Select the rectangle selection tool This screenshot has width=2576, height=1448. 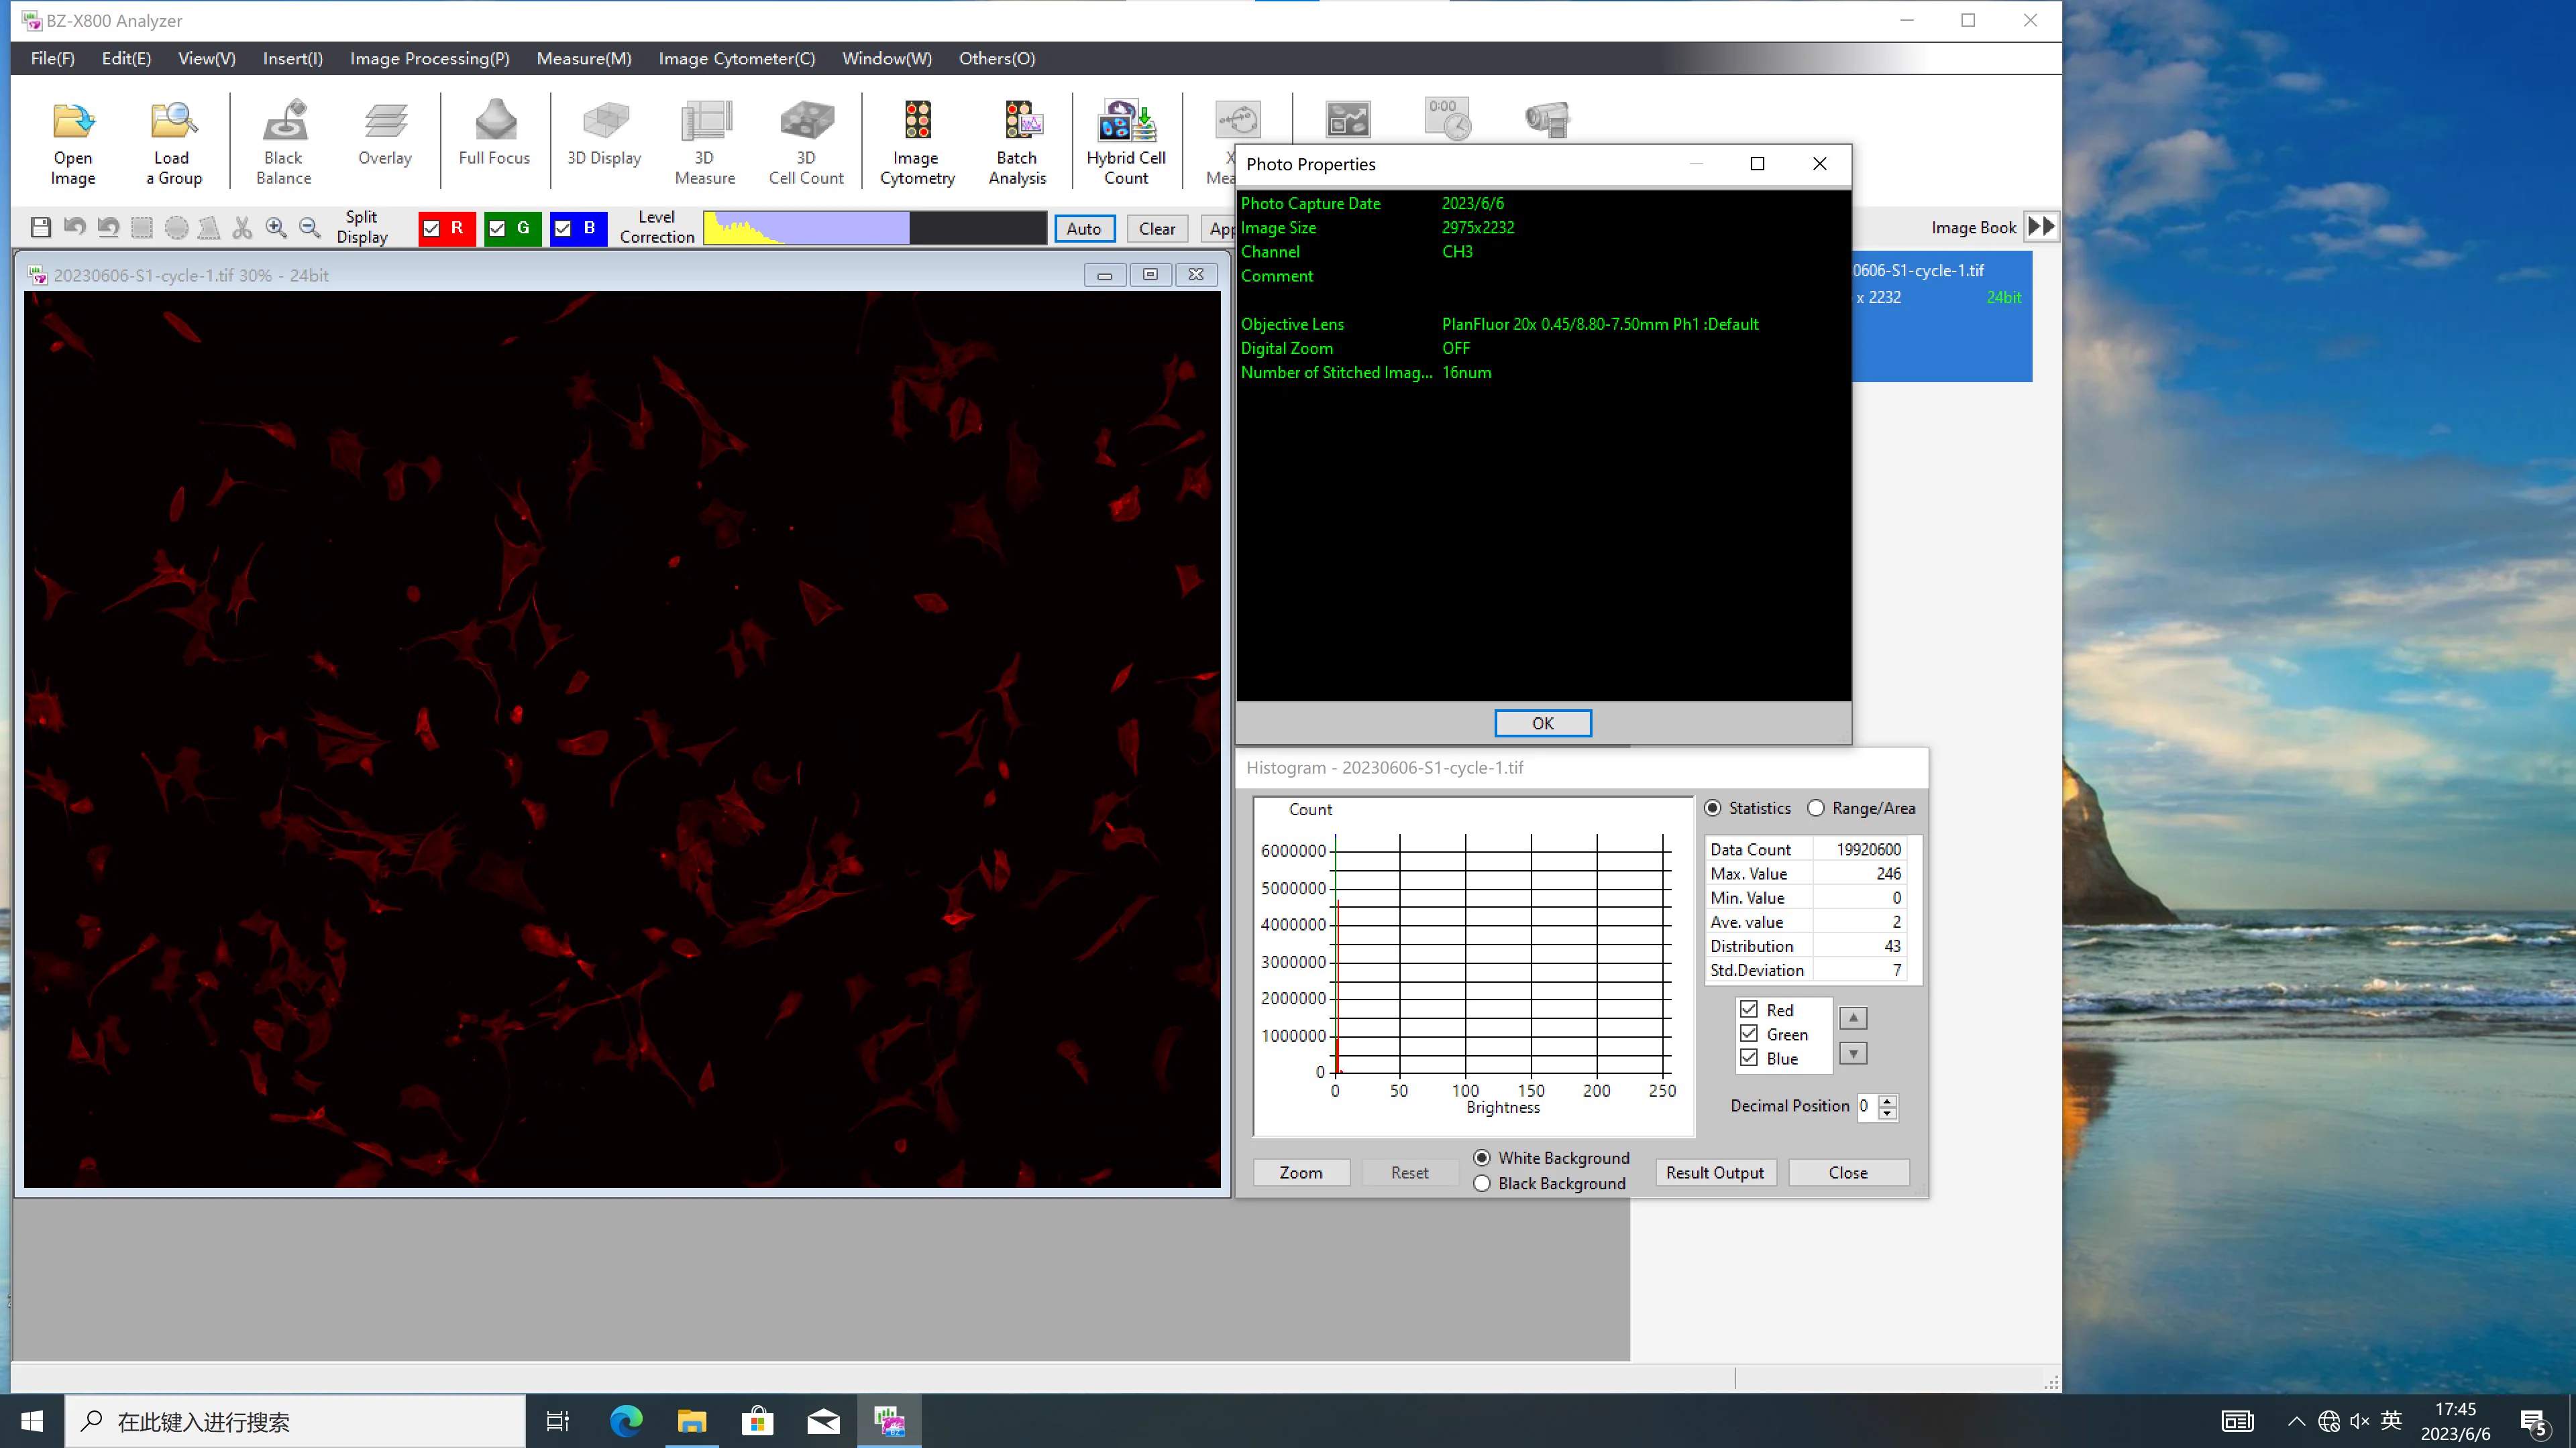click(x=142, y=228)
